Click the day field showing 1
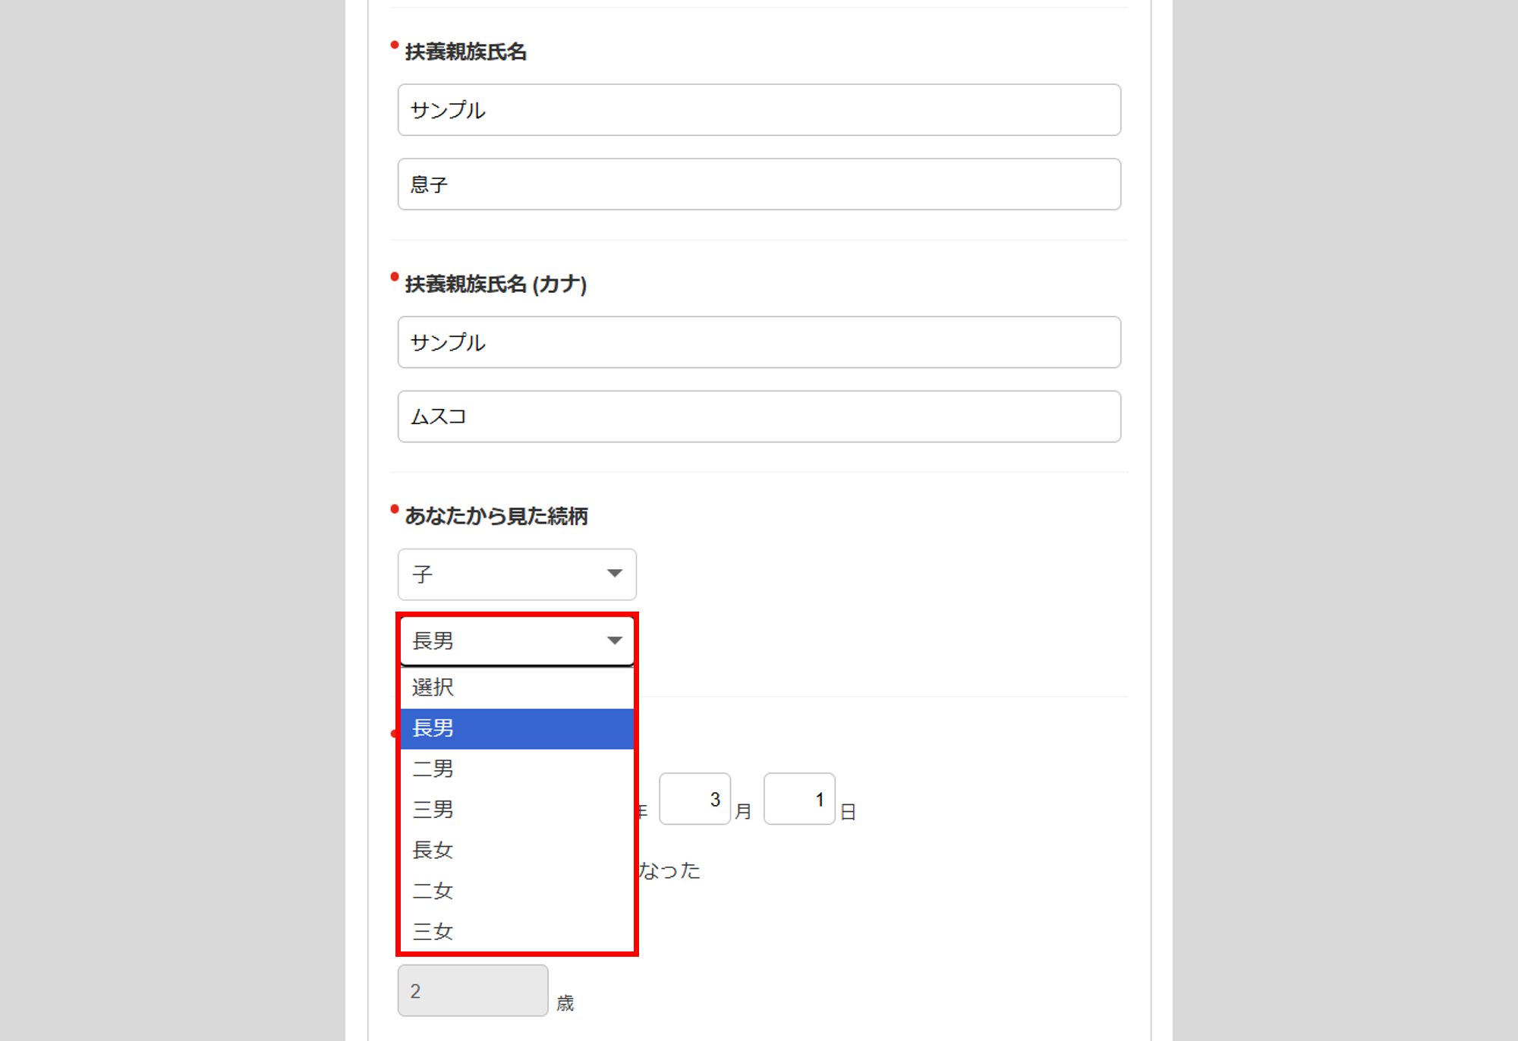Image resolution: width=1518 pixels, height=1041 pixels. pos(799,799)
